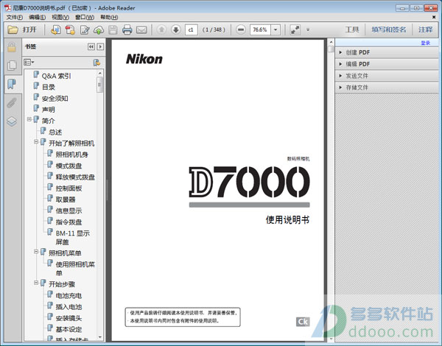Collapse the 开始了解照相机 bookmark node
This screenshot has width=442, height=346.
(36, 142)
